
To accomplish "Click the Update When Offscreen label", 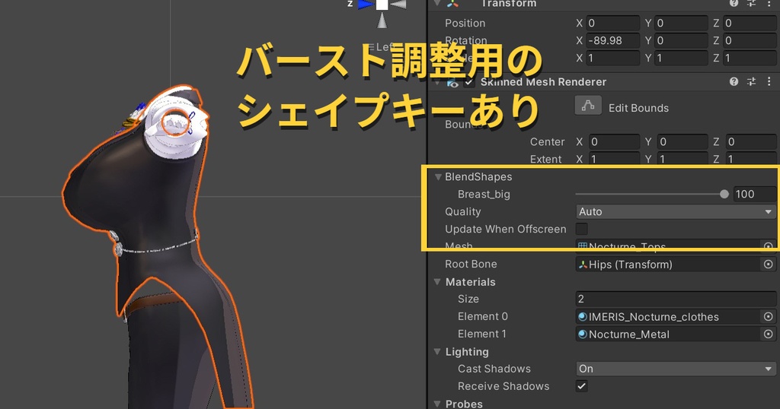I will (506, 229).
